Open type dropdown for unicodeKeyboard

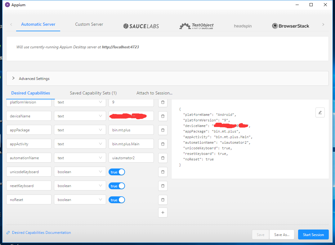coord(80,172)
